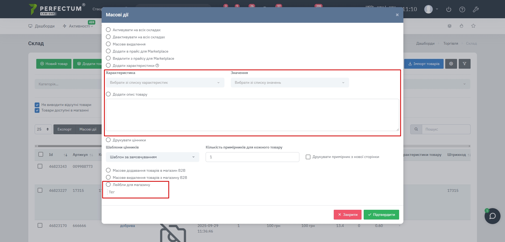Click the red 'Закрити' button
The height and width of the screenshot is (242, 505).
[347, 215]
